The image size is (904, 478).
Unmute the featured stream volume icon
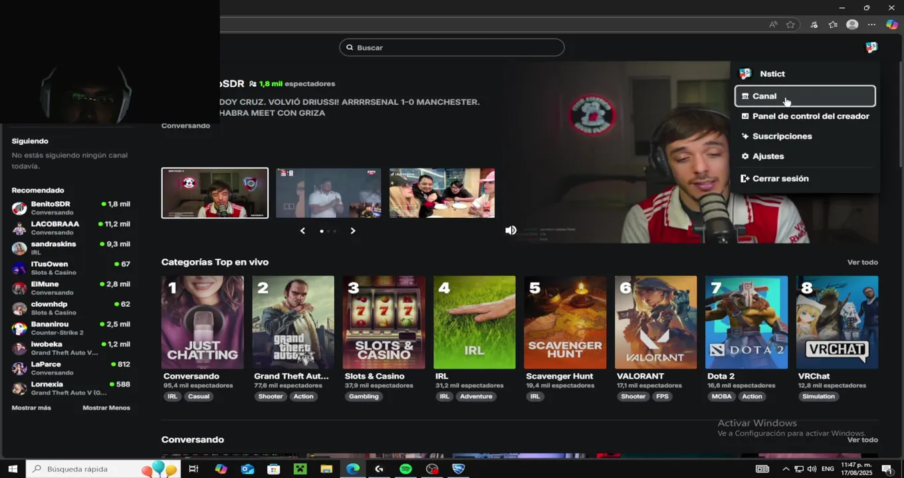pos(510,230)
